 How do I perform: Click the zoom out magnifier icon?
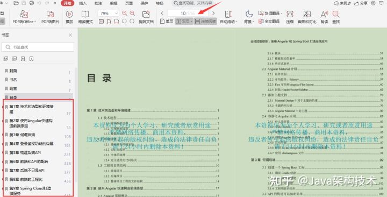pyautogui.click(x=125, y=13)
